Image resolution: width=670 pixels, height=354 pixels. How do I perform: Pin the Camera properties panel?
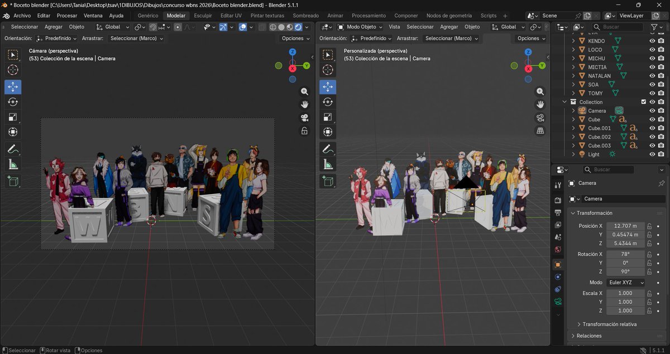tap(662, 183)
